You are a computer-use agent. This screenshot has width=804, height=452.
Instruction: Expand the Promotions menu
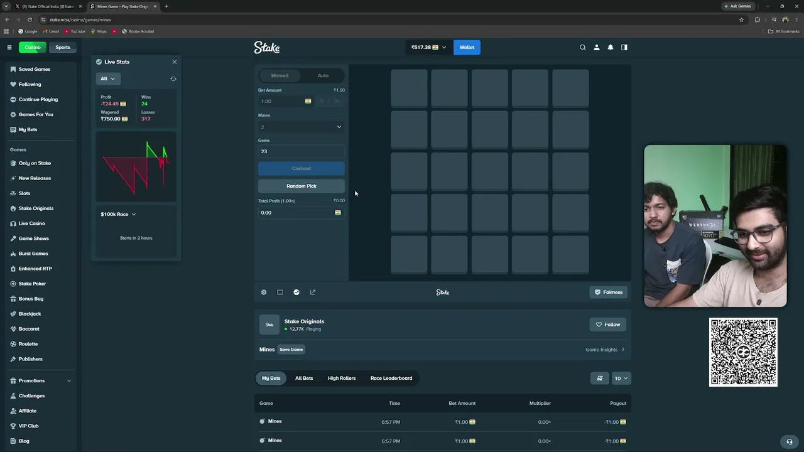pyautogui.click(x=39, y=380)
